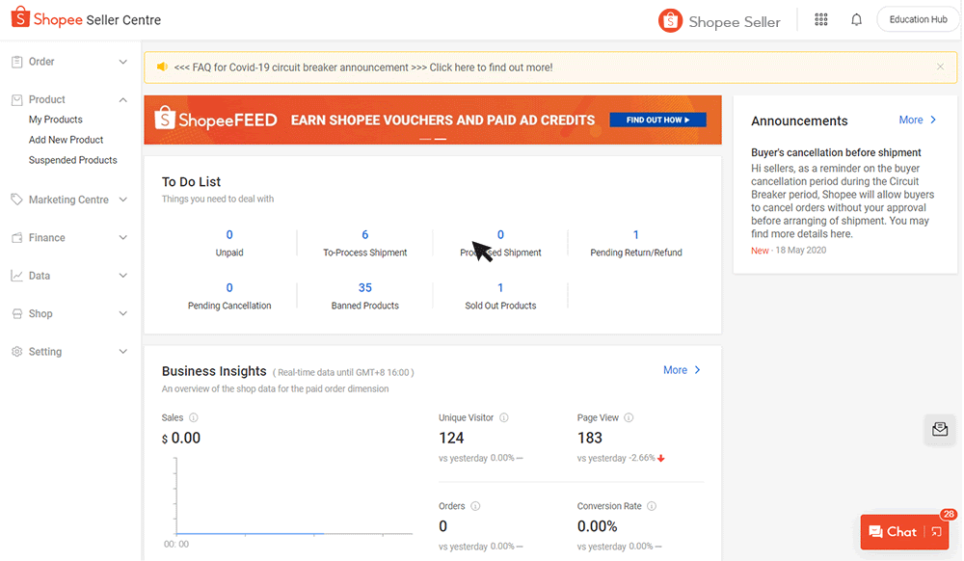Click the info icon next to Unique Visitor

click(x=504, y=417)
